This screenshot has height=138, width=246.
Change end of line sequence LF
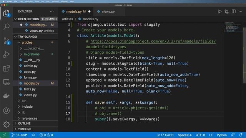211,135
